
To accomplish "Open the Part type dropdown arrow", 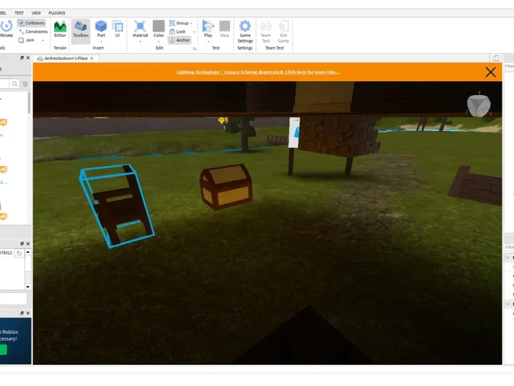I will [101, 42].
